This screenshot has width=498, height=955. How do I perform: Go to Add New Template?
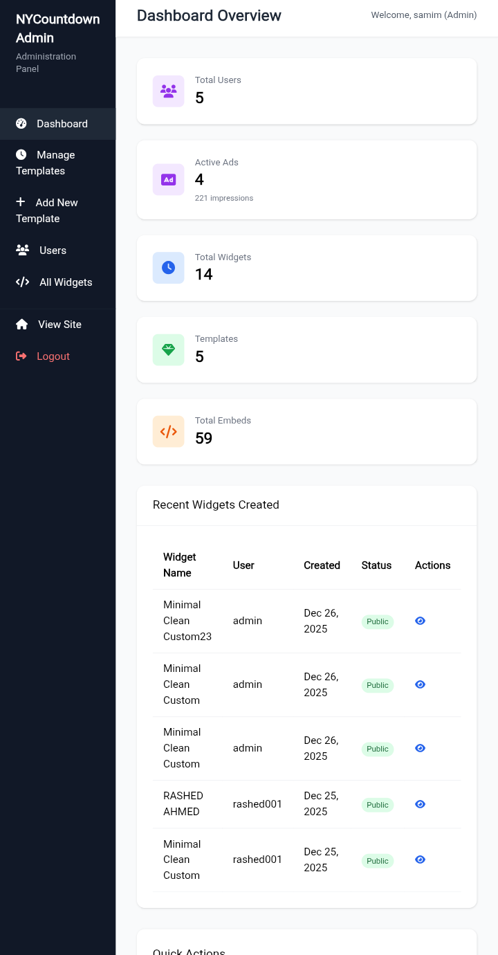(x=57, y=210)
